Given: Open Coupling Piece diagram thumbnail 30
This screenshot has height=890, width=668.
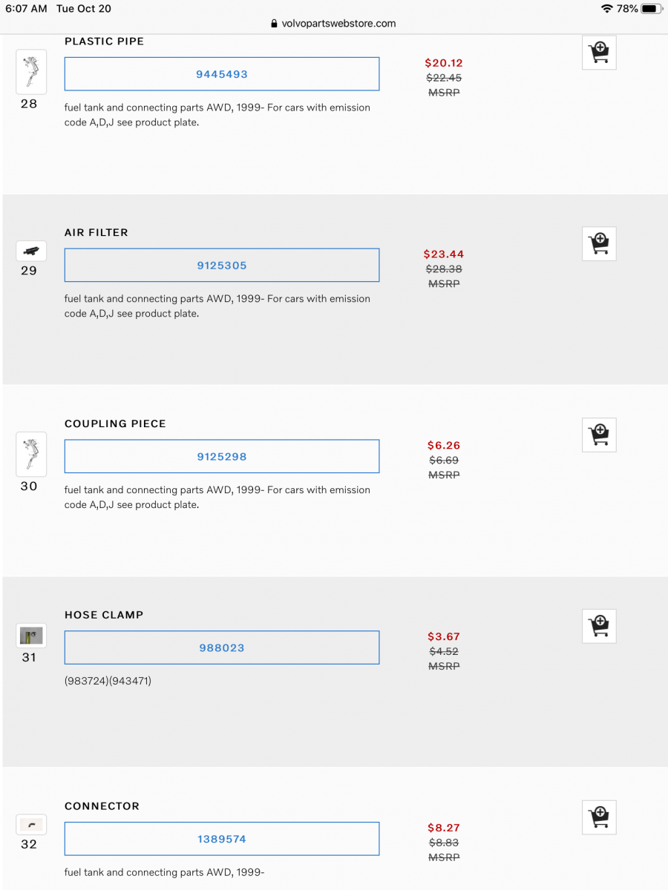Looking at the screenshot, I should click(31, 454).
